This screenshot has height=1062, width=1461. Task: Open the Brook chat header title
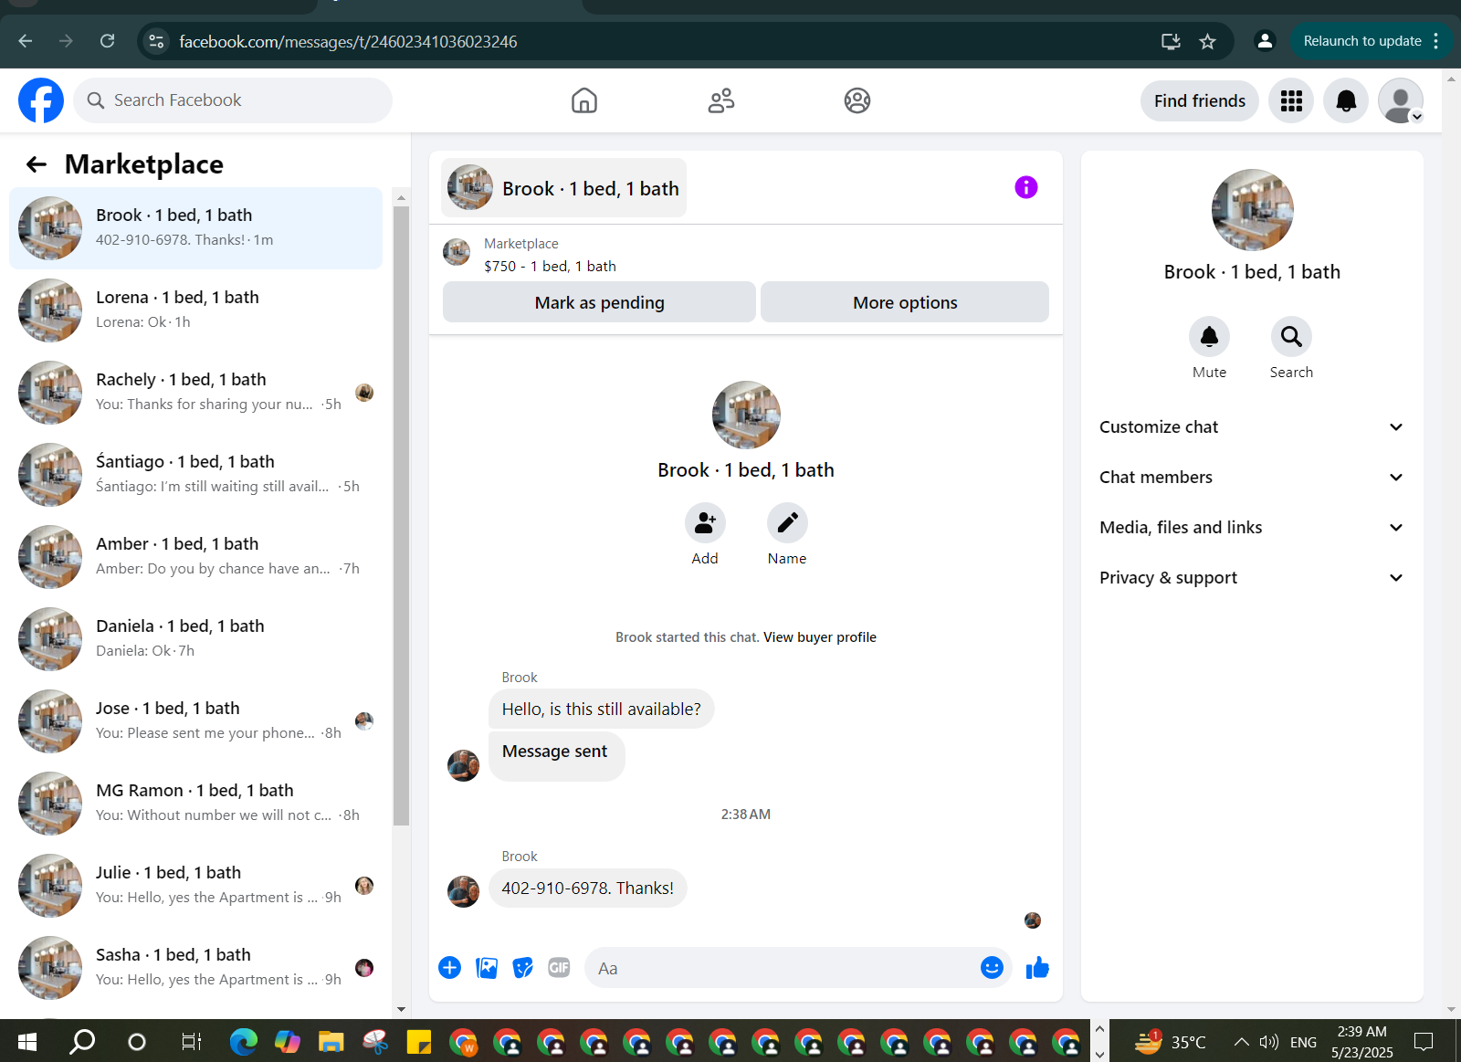tap(563, 188)
